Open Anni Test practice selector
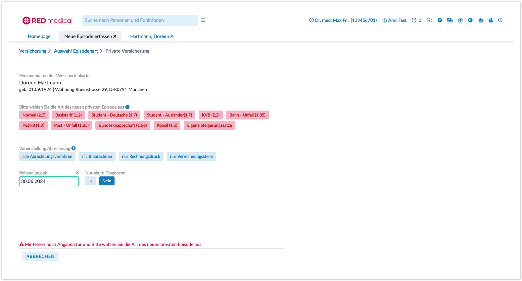The width and height of the screenshot is (522, 281). 394,20
